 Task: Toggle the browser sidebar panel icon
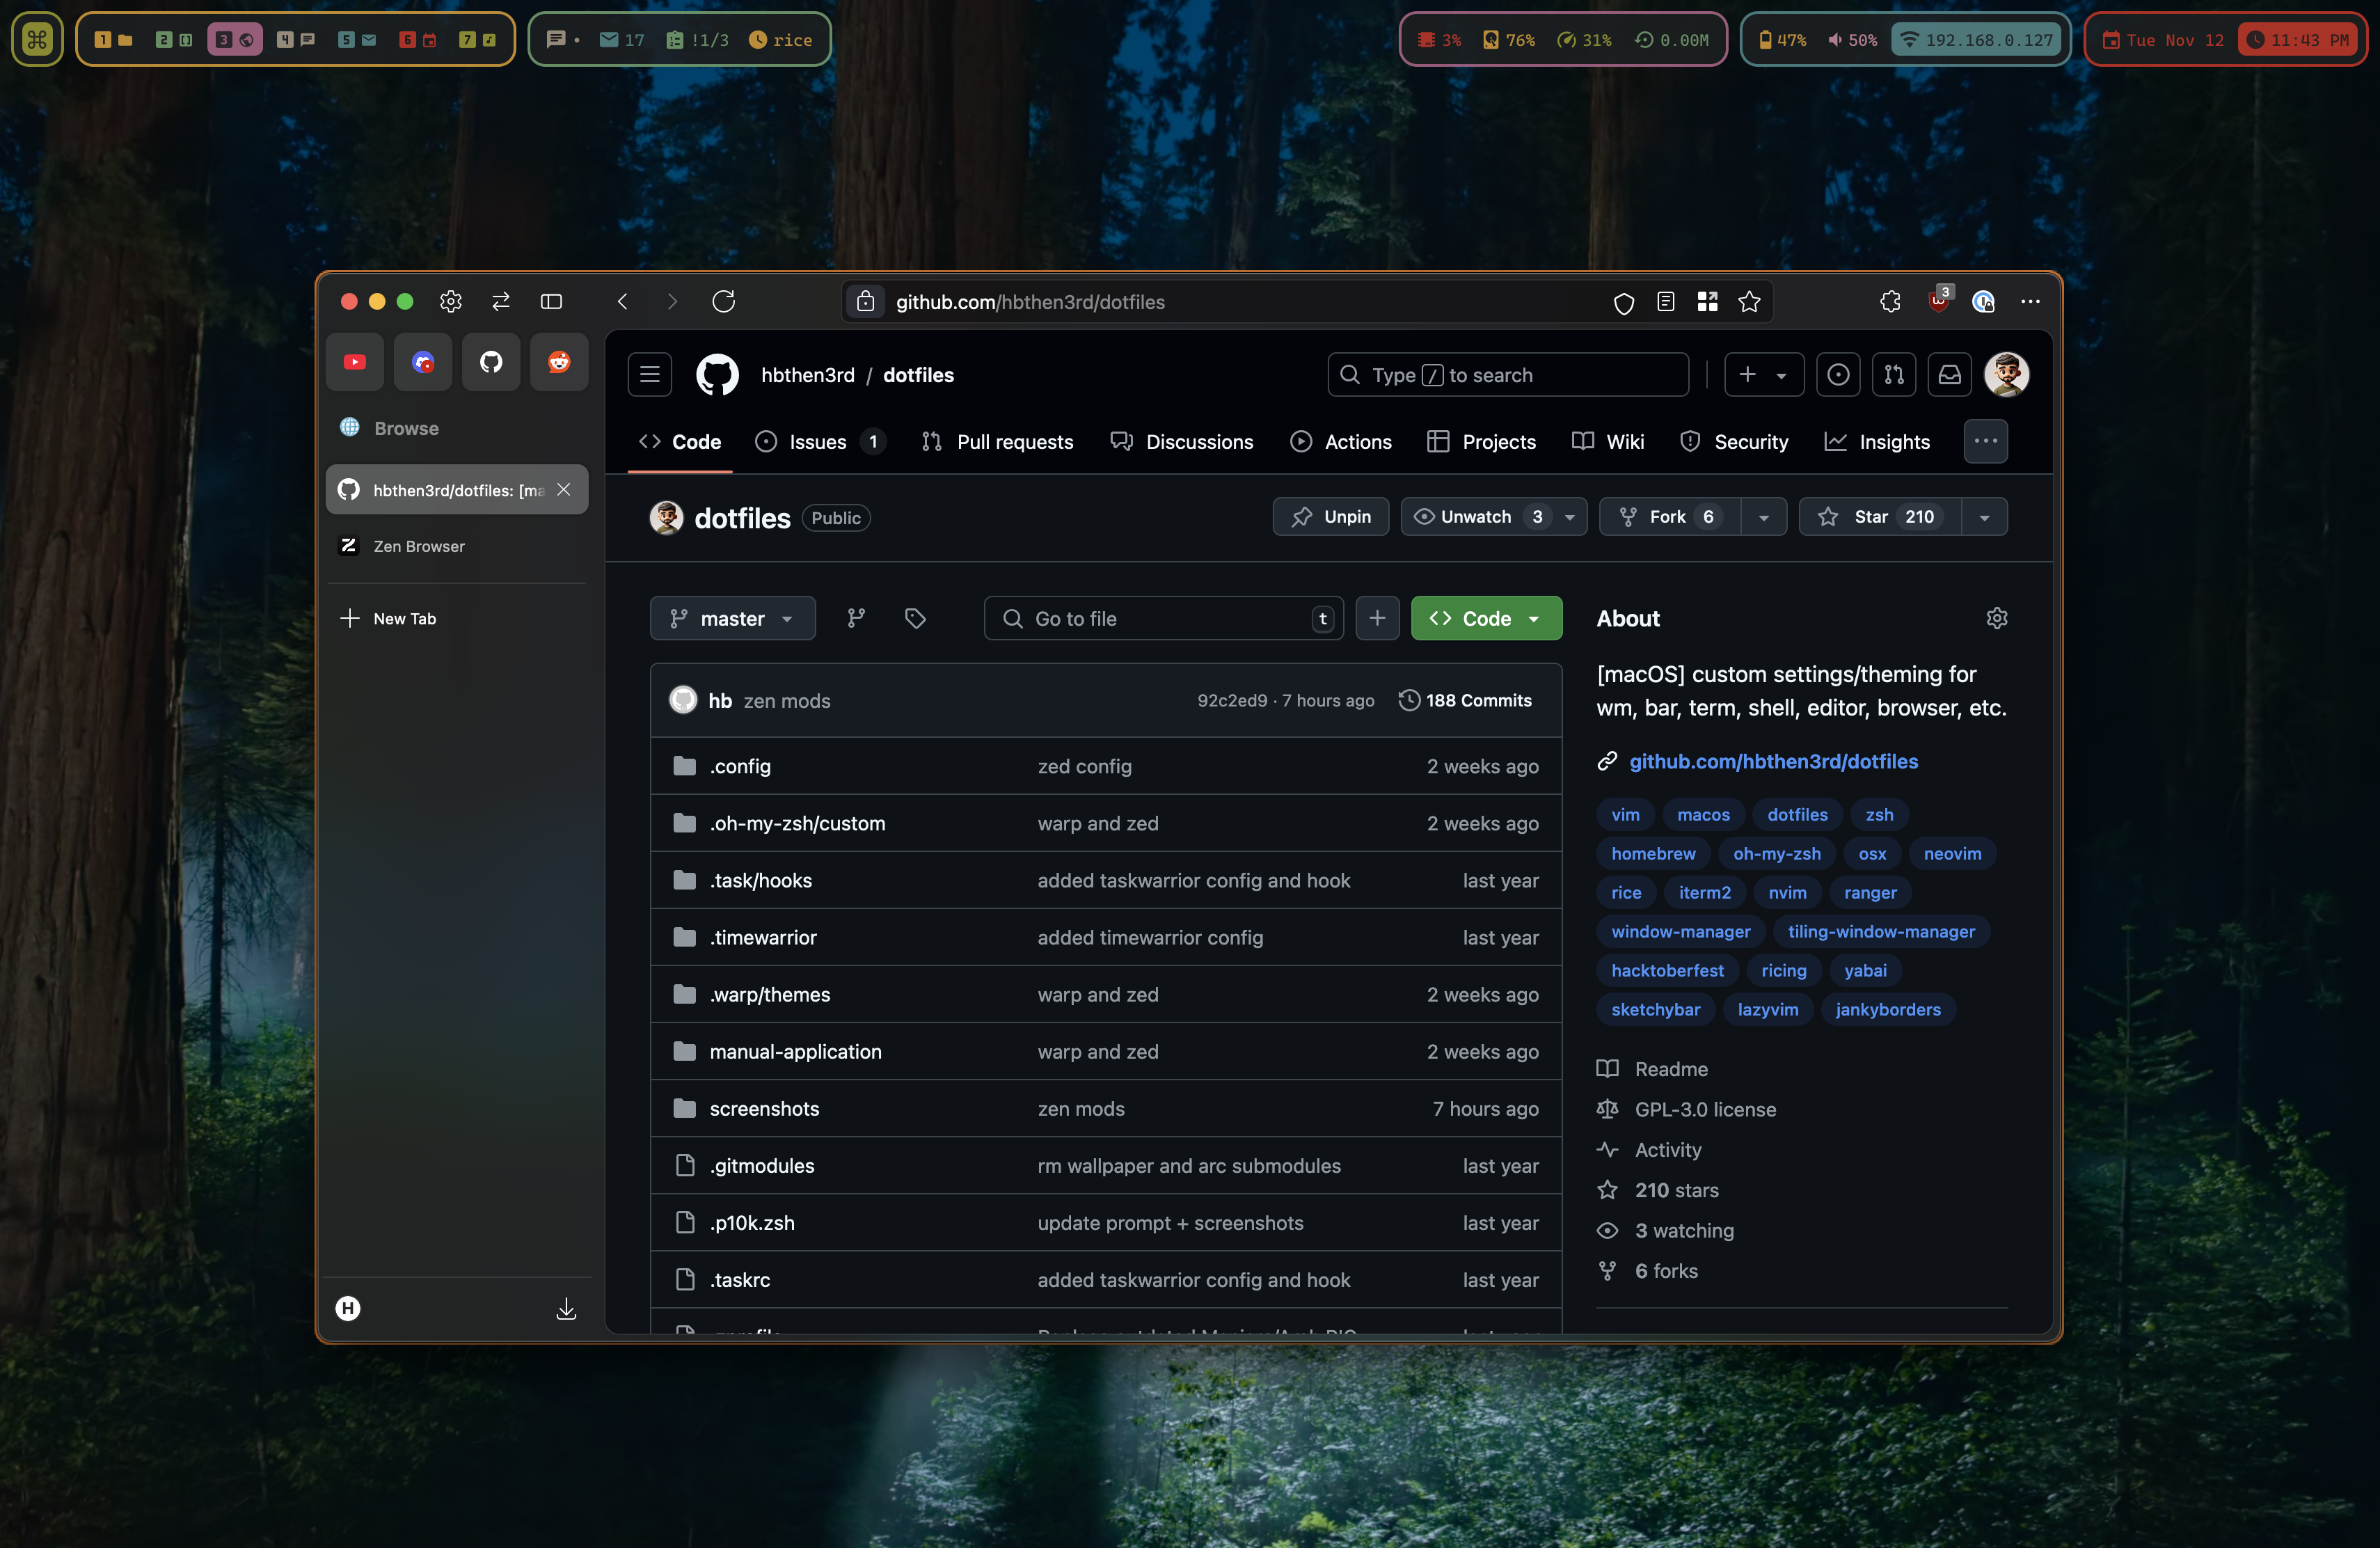(552, 301)
